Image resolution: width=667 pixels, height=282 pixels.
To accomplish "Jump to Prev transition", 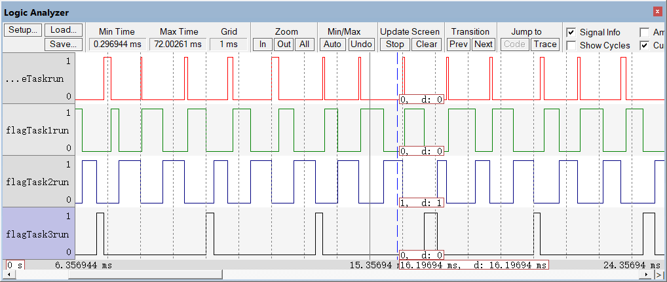I will coord(459,44).
